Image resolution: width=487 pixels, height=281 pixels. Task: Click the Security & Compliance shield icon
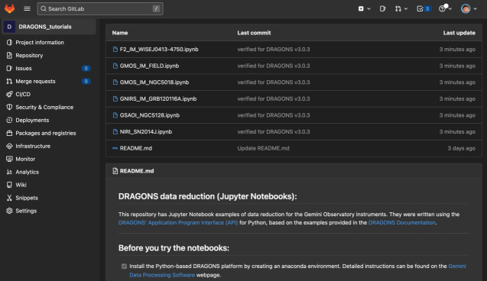9,107
